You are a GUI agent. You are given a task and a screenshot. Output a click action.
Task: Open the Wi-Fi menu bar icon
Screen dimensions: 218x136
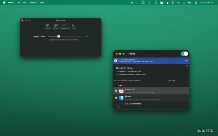(178, 2)
